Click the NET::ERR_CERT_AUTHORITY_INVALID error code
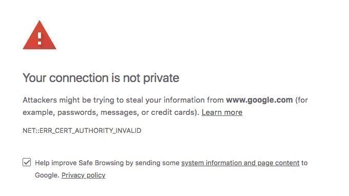349x196 pixels. [82, 131]
